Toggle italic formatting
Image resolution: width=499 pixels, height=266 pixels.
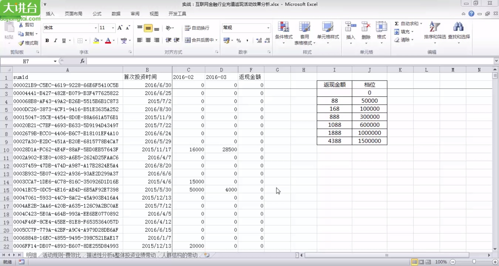(x=55, y=41)
